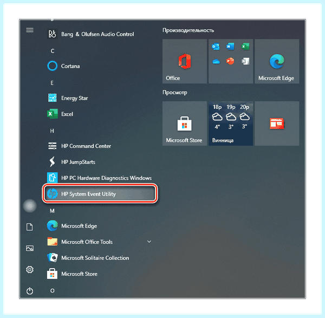Select the Cortana text entry
Viewport: 325px width, 318px height.
tap(70, 66)
